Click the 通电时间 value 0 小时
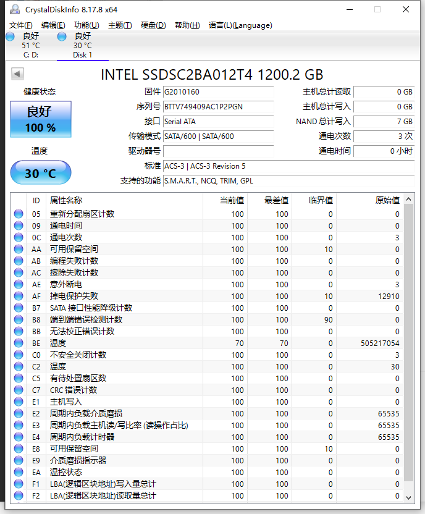The image size is (425, 514). 384,151
